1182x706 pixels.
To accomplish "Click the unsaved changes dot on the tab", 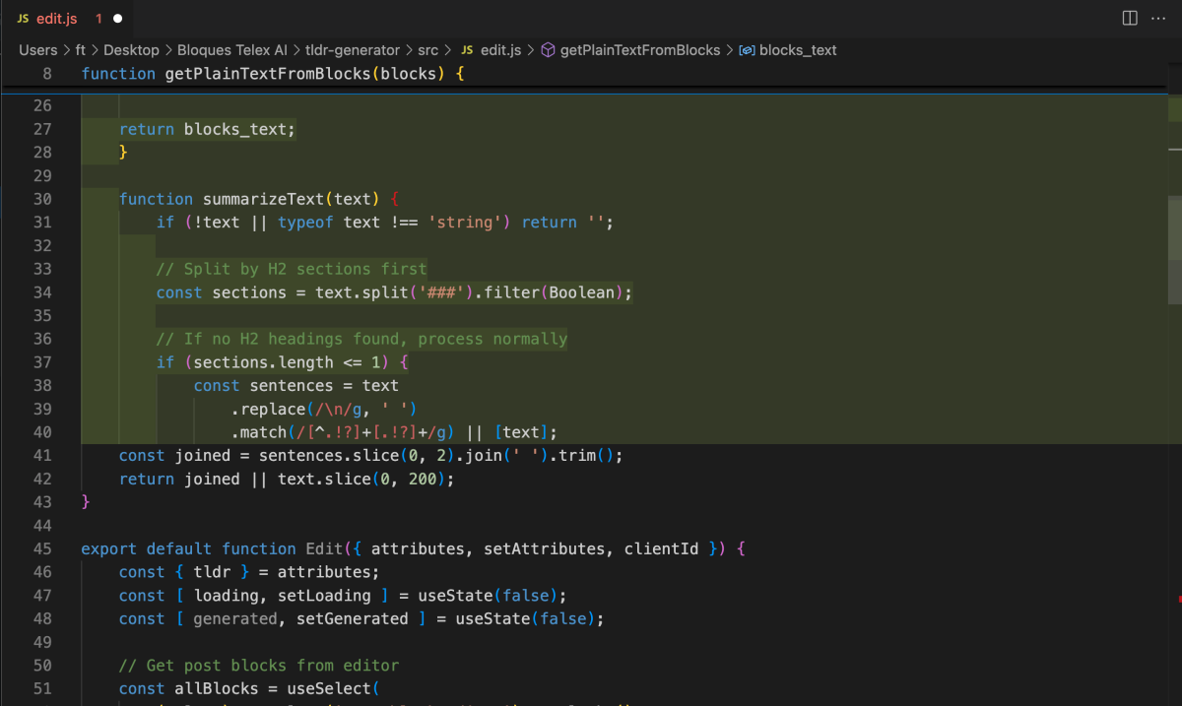I will [x=119, y=18].
